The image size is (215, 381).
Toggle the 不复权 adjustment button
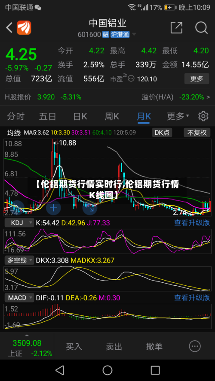pos(197,133)
